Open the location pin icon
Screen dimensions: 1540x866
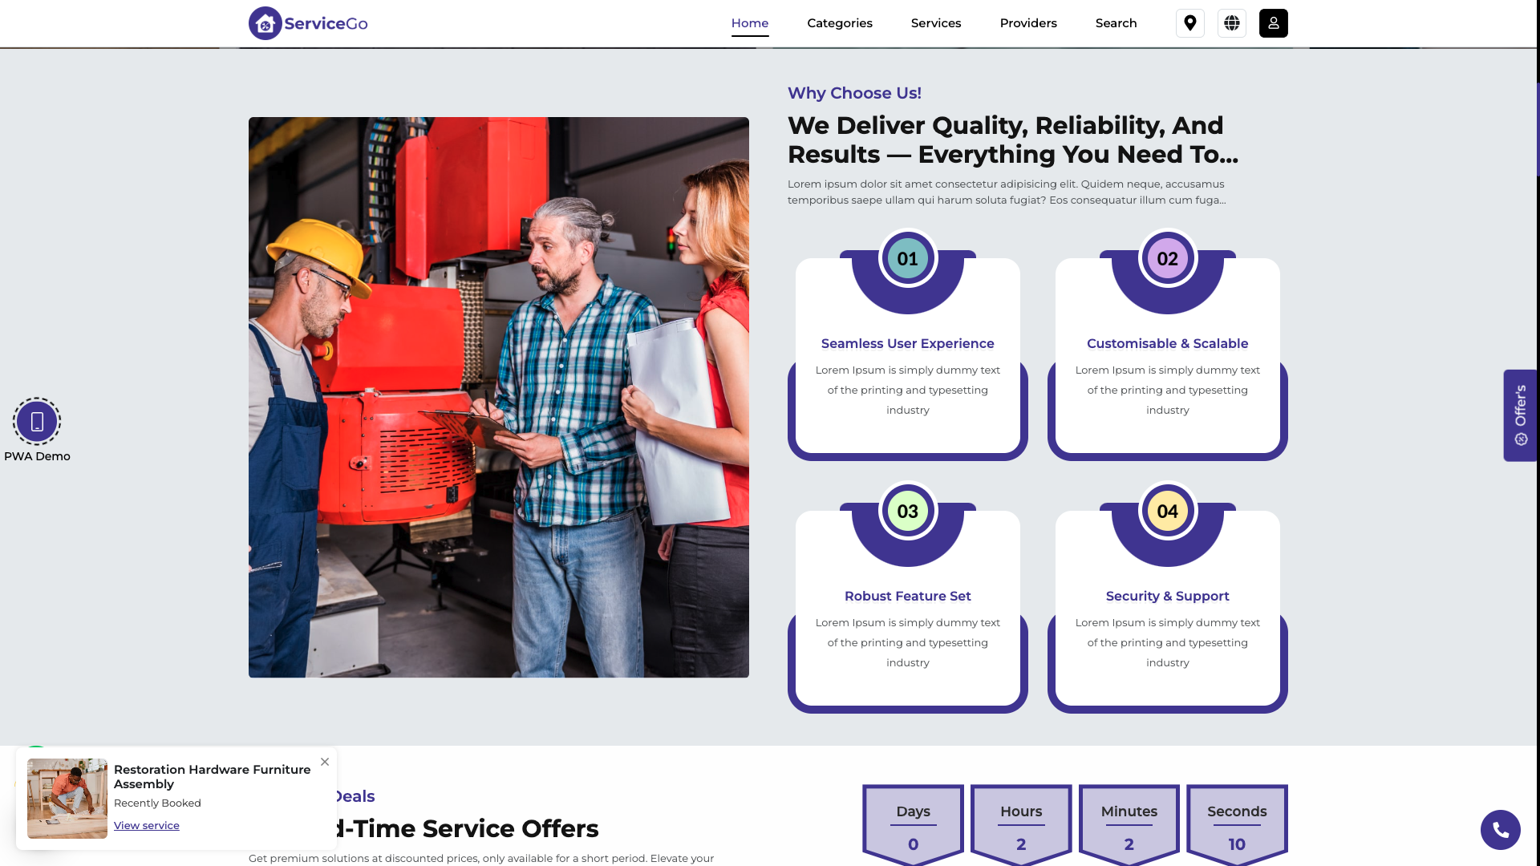(1190, 23)
